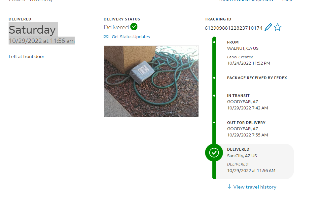Star this shipment to add to watchlist

point(277,27)
